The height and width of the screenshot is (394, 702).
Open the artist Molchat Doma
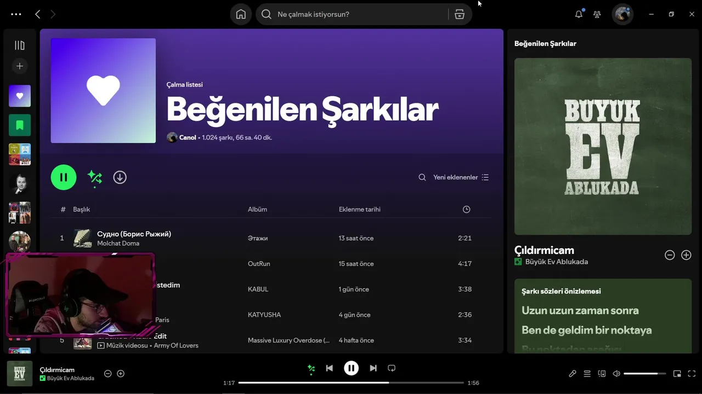click(118, 244)
